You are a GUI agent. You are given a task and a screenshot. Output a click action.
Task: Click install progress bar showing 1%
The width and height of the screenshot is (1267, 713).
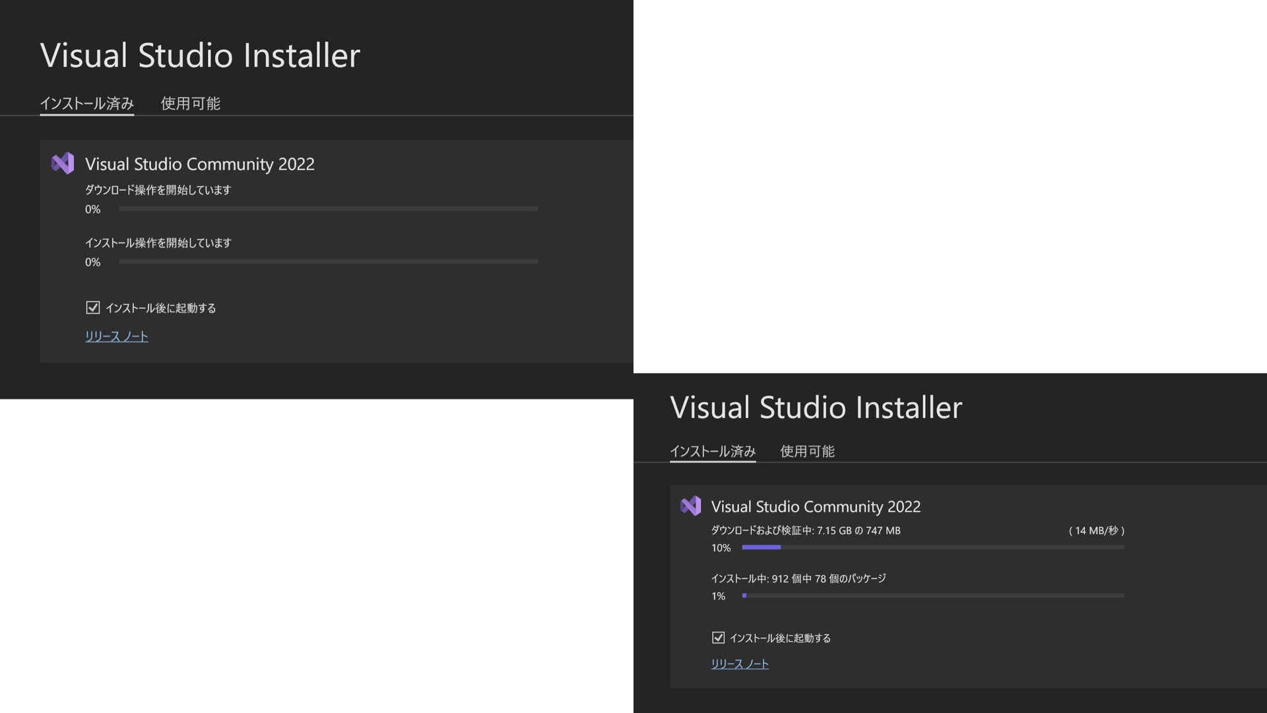[x=933, y=595]
